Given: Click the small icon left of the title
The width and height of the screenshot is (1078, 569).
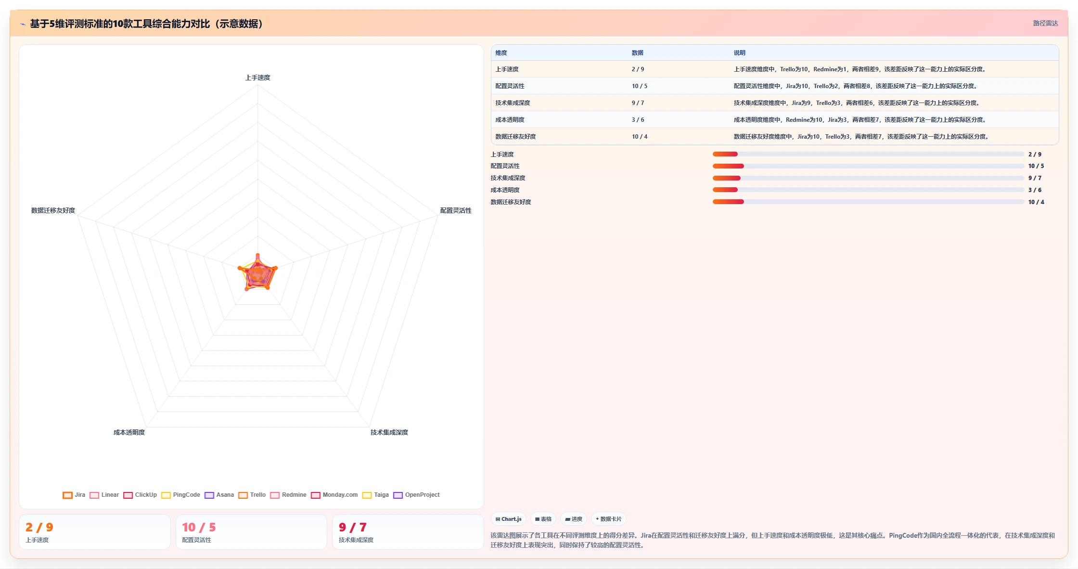Looking at the screenshot, I should [x=23, y=24].
